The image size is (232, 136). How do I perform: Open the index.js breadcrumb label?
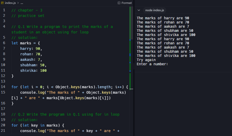(10, 3)
